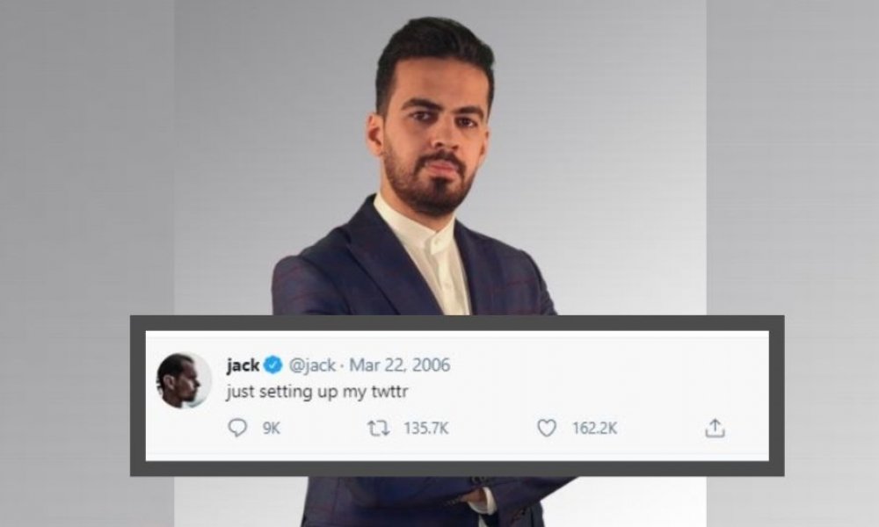
Task: Click the 162.2K likes count
Action: [x=594, y=429]
